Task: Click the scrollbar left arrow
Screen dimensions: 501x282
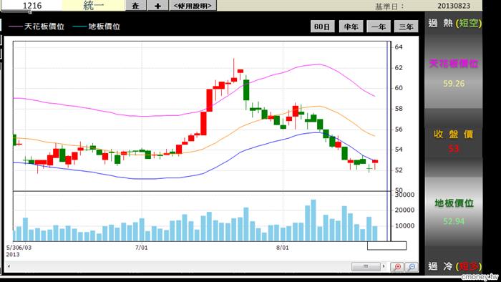Action: click(x=9, y=266)
